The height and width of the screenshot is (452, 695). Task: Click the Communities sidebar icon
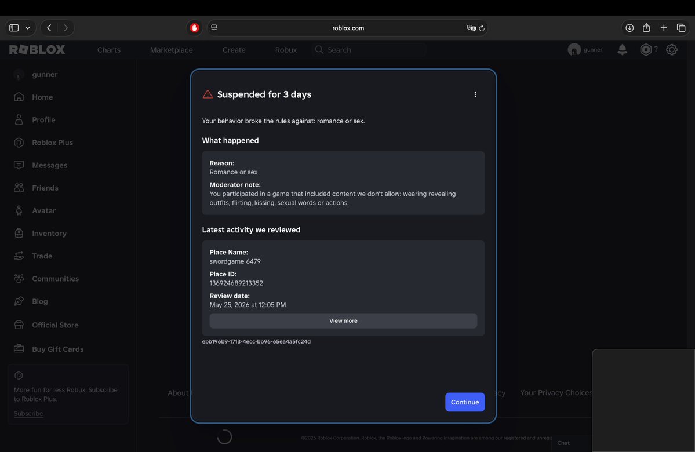(x=19, y=278)
